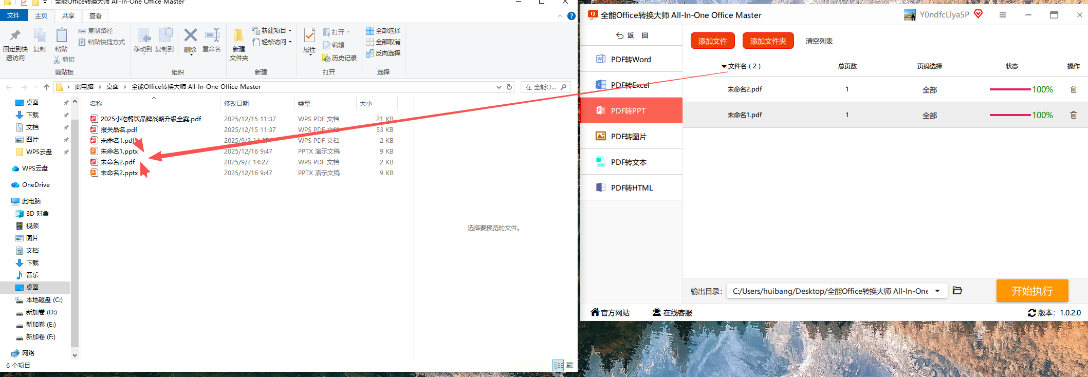This screenshot has height=377, width=1088.
Task: Click the Pin to Quick Access icon
Action: tap(15, 35)
